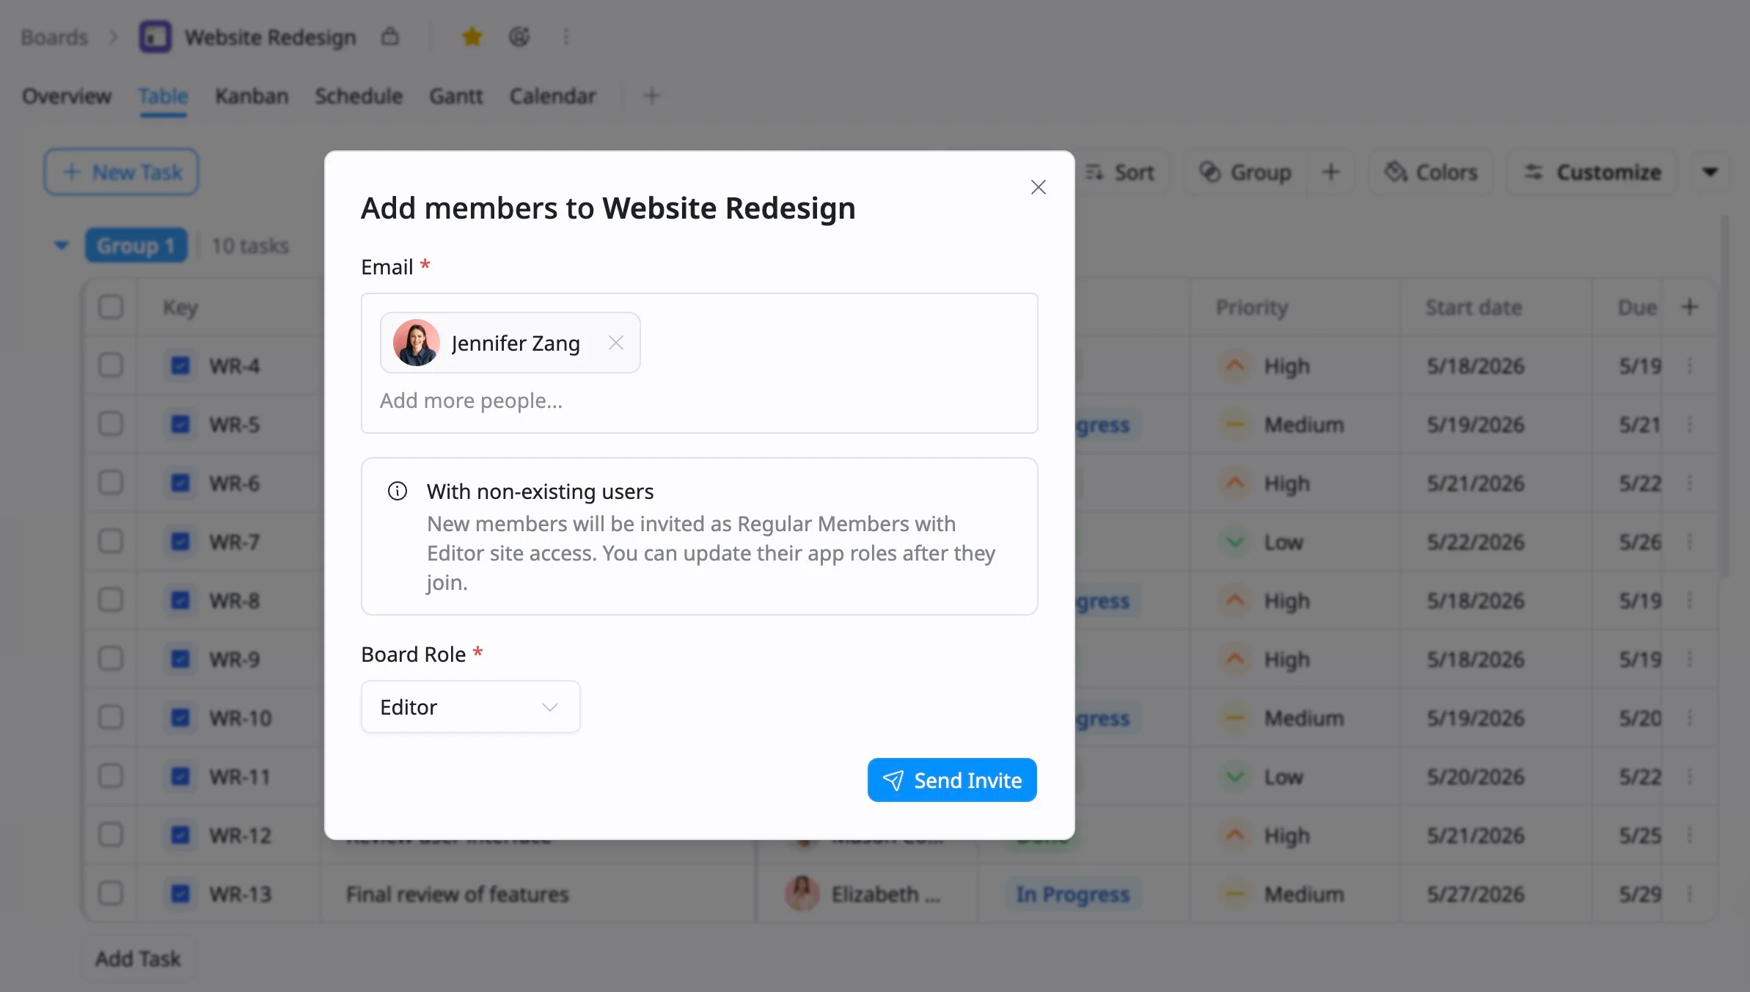Screen dimensions: 1750x992
Task: Open row options menu for WR-5
Action: click(x=1690, y=425)
